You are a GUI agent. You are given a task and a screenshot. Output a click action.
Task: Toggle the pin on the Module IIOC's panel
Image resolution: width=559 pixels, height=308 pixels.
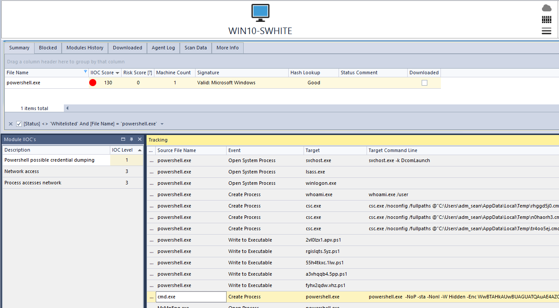point(131,139)
